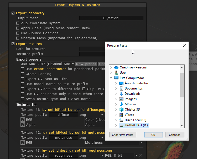Click the RGB channel icon for diffuse texture
197x159 pixels.
point(23,120)
